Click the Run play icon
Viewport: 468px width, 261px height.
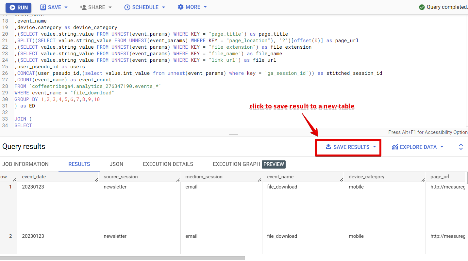(12, 7)
